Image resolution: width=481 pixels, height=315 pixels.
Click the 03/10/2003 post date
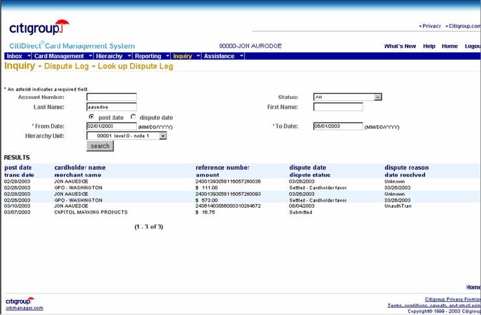pyautogui.click(x=17, y=206)
